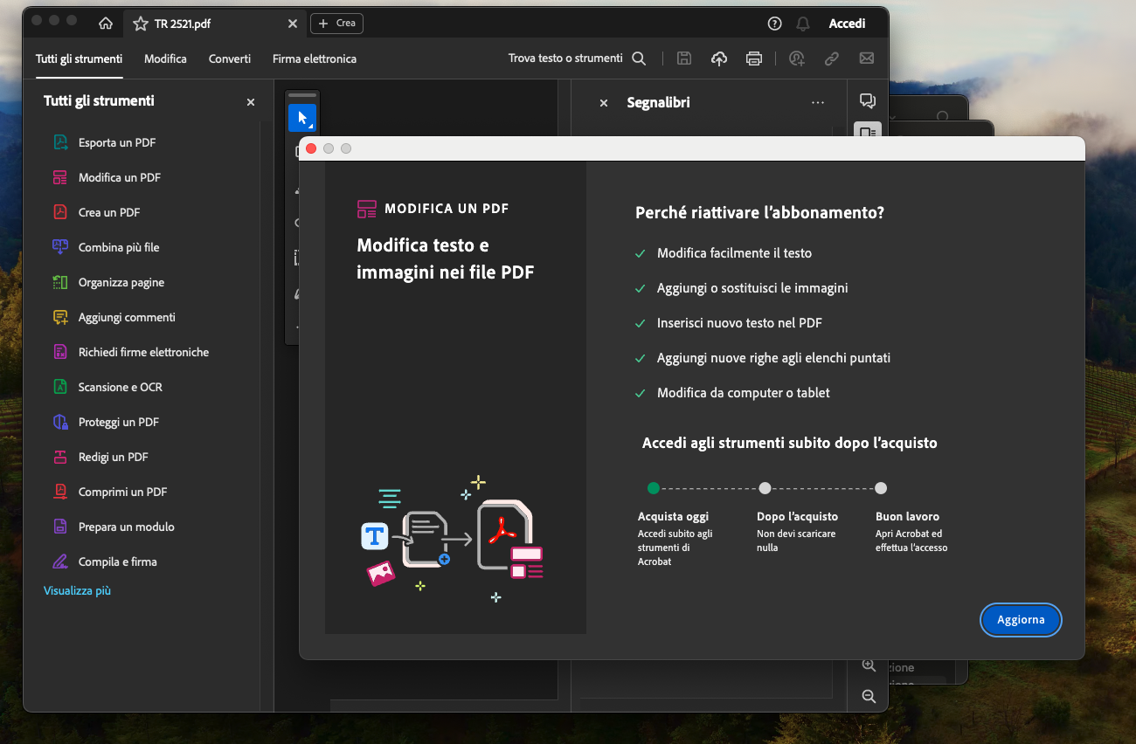
Task: Open the Modifica tab
Action: 165,59
